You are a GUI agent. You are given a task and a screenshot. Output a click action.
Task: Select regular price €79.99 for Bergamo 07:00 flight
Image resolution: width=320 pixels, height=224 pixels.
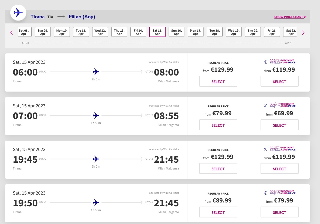pyautogui.click(x=218, y=125)
